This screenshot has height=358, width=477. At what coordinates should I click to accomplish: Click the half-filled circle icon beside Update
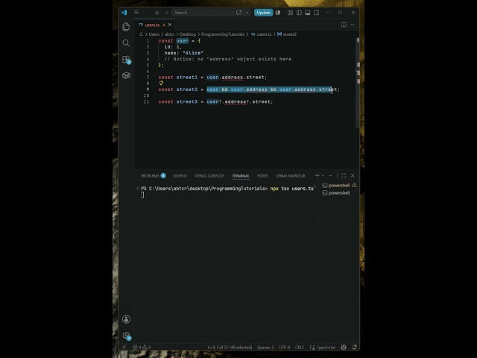[278, 13]
